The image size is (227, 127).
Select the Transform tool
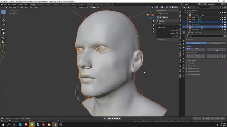(3, 33)
